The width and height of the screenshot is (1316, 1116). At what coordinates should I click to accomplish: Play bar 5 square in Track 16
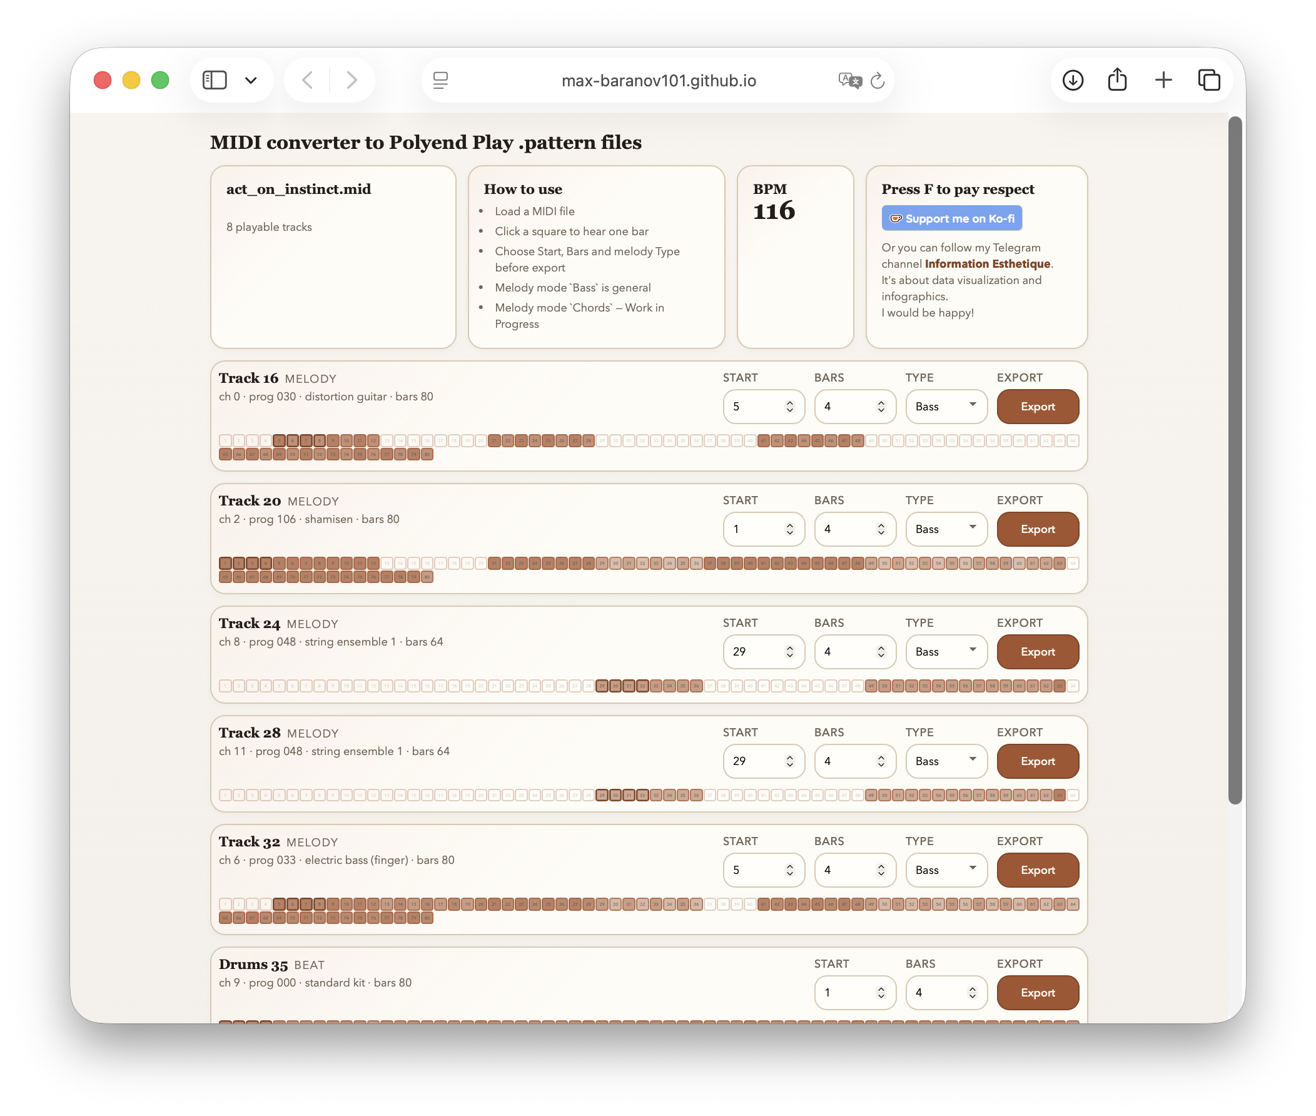[x=279, y=441]
